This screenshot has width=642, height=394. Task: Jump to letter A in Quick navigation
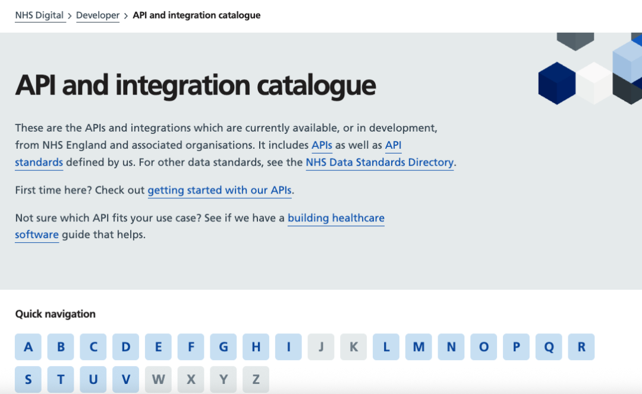tap(29, 347)
